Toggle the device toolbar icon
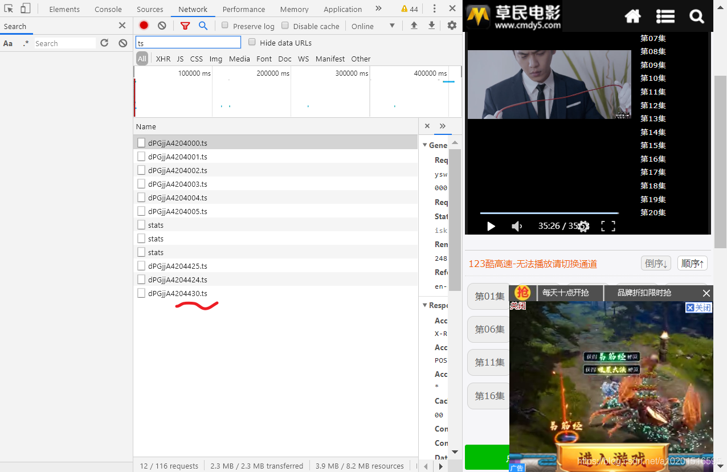 coord(25,9)
